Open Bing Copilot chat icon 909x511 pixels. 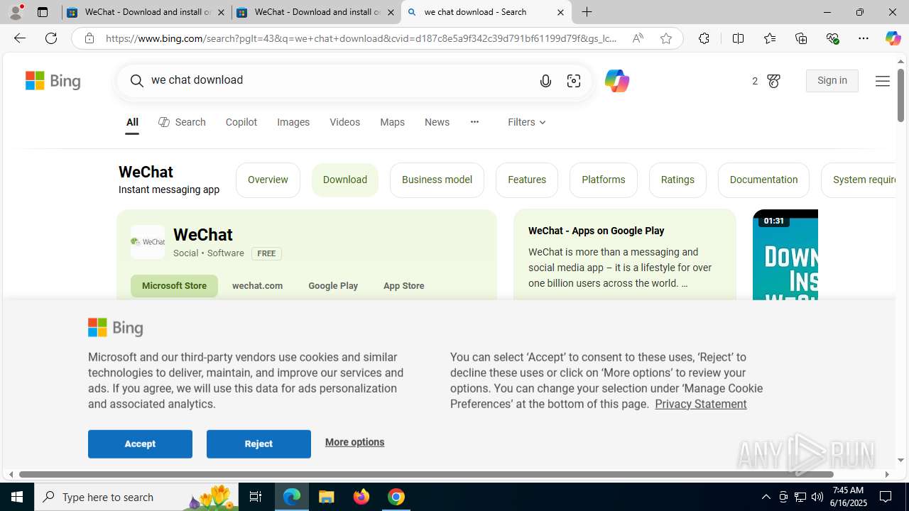pyautogui.click(x=616, y=81)
